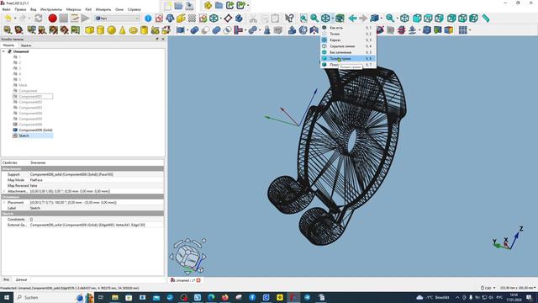Click the Open file folder icon

click(178, 6)
